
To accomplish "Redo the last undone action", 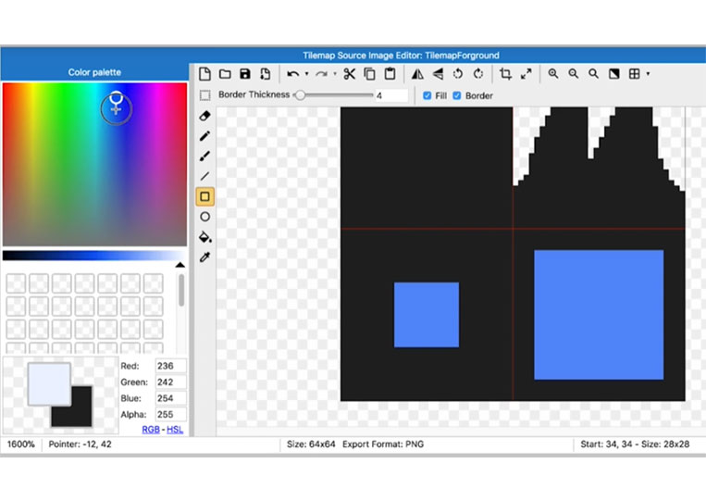I will 321,74.
